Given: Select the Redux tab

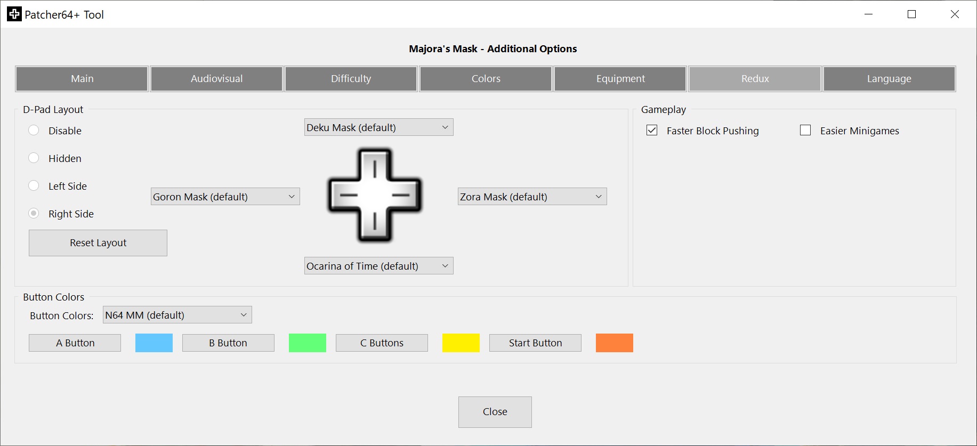Looking at the screenshot, I should [755, 79].
